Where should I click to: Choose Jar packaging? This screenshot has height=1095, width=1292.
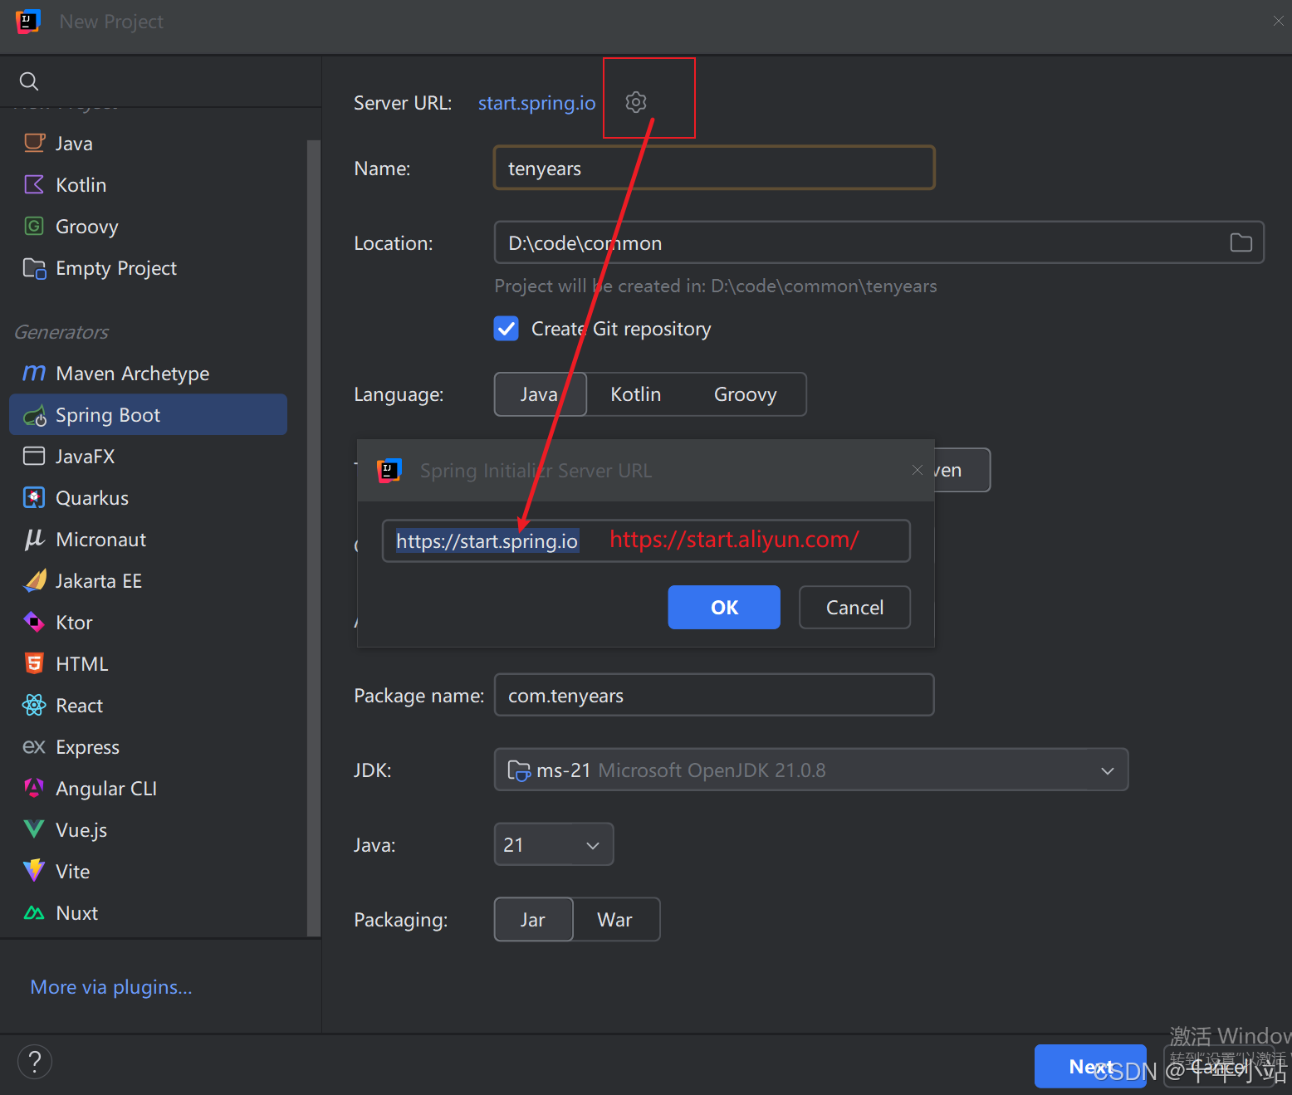coord(533,920)
